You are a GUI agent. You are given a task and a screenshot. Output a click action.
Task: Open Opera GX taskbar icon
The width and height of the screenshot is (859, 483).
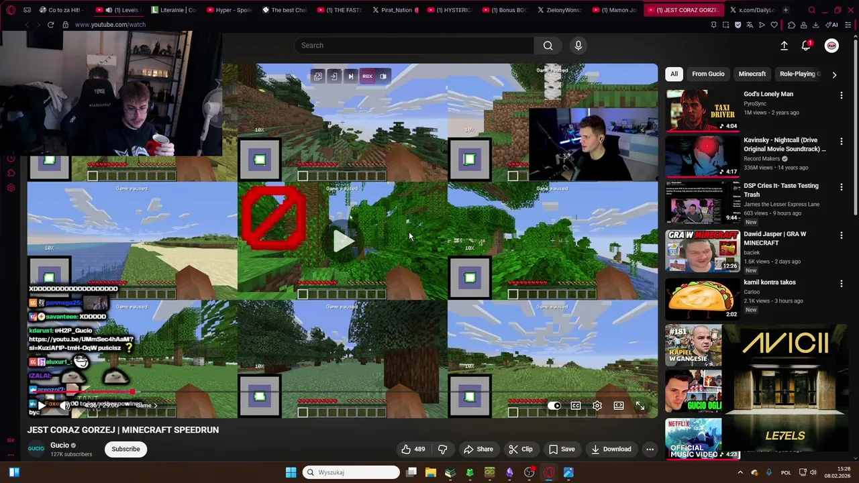(x=549, y=472)
